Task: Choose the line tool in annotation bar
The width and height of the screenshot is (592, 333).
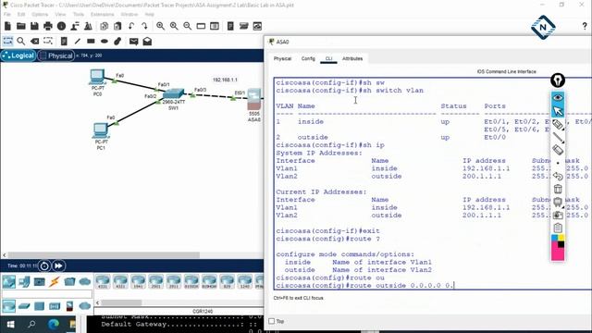Action: 558,138
